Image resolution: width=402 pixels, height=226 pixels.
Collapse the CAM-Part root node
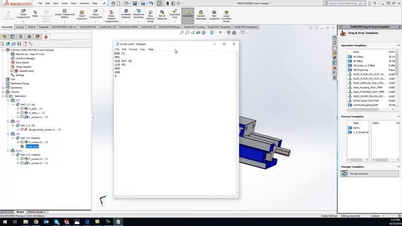pos(3,50)
